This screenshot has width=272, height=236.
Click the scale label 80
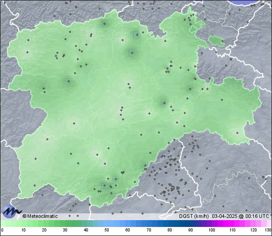click(170, 230)
